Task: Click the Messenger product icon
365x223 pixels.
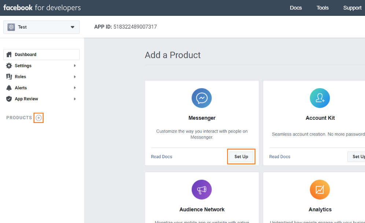Action: (x=202, y=98)
